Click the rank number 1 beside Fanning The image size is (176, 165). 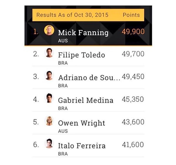pos(35,32)
